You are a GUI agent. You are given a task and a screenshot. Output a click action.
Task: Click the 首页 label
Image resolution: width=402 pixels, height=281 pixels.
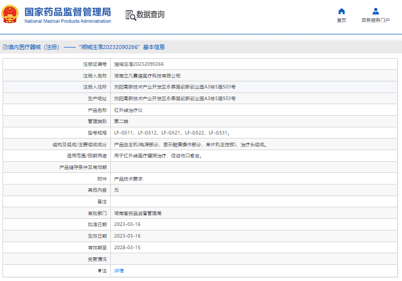[341, 20]
